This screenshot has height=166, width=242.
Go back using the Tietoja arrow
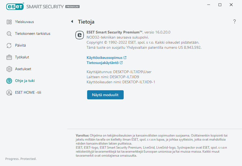coord(72,22)
